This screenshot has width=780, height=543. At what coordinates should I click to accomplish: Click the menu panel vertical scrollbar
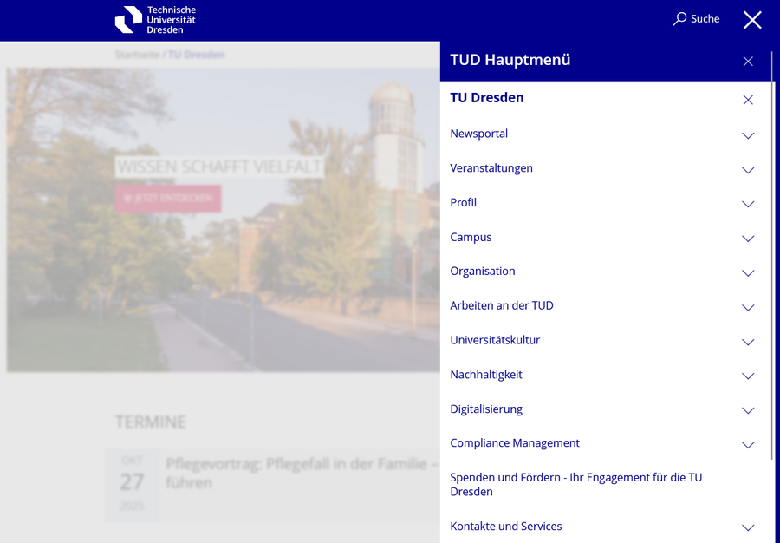coord(772,254)
